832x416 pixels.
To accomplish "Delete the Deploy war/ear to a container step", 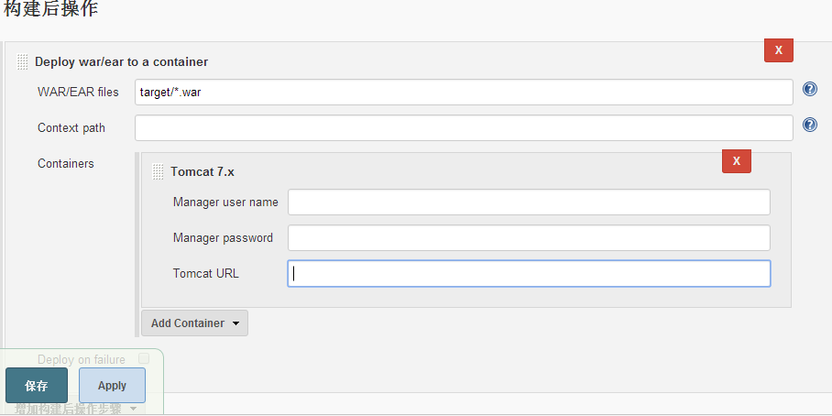I will pos(779,50).
